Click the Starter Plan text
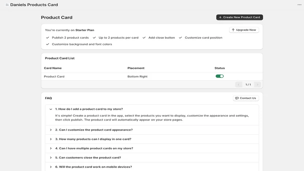This screenshot has height=171, width=304. 85,30
